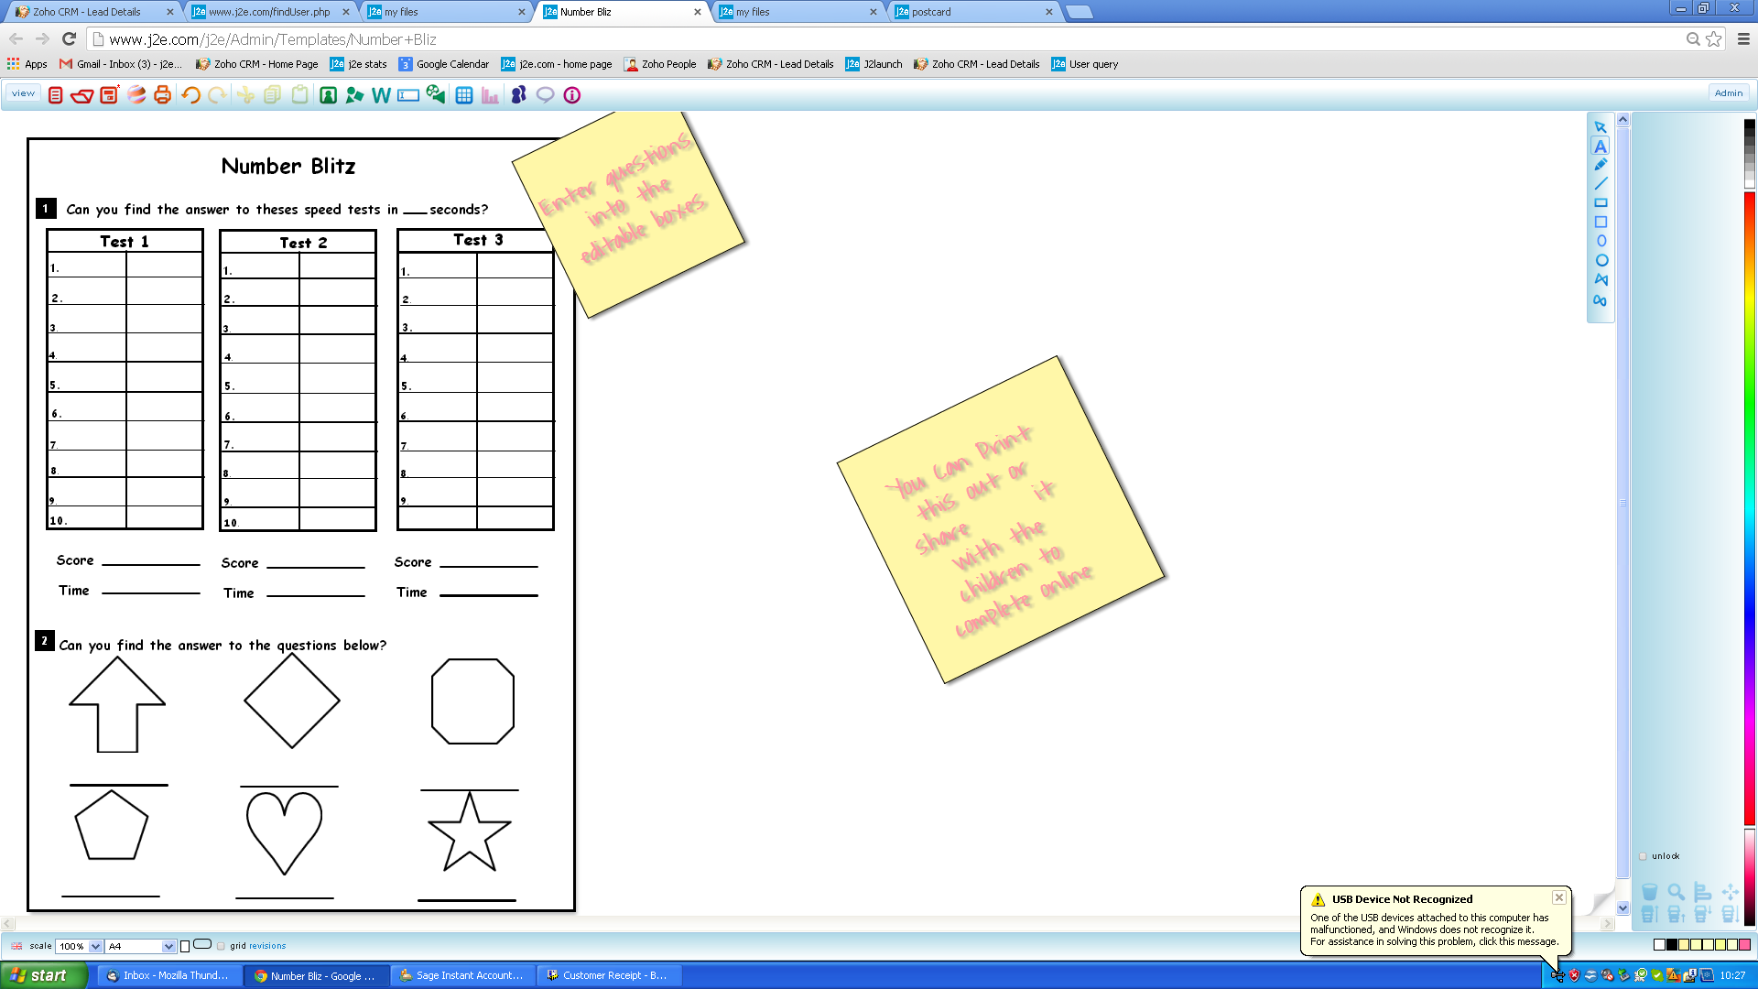Pick the pink swatch in bottom palette

click(1744, 945)
